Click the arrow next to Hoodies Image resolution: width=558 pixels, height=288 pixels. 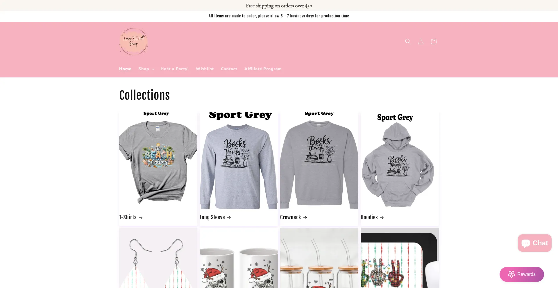(x=382, y=218)
